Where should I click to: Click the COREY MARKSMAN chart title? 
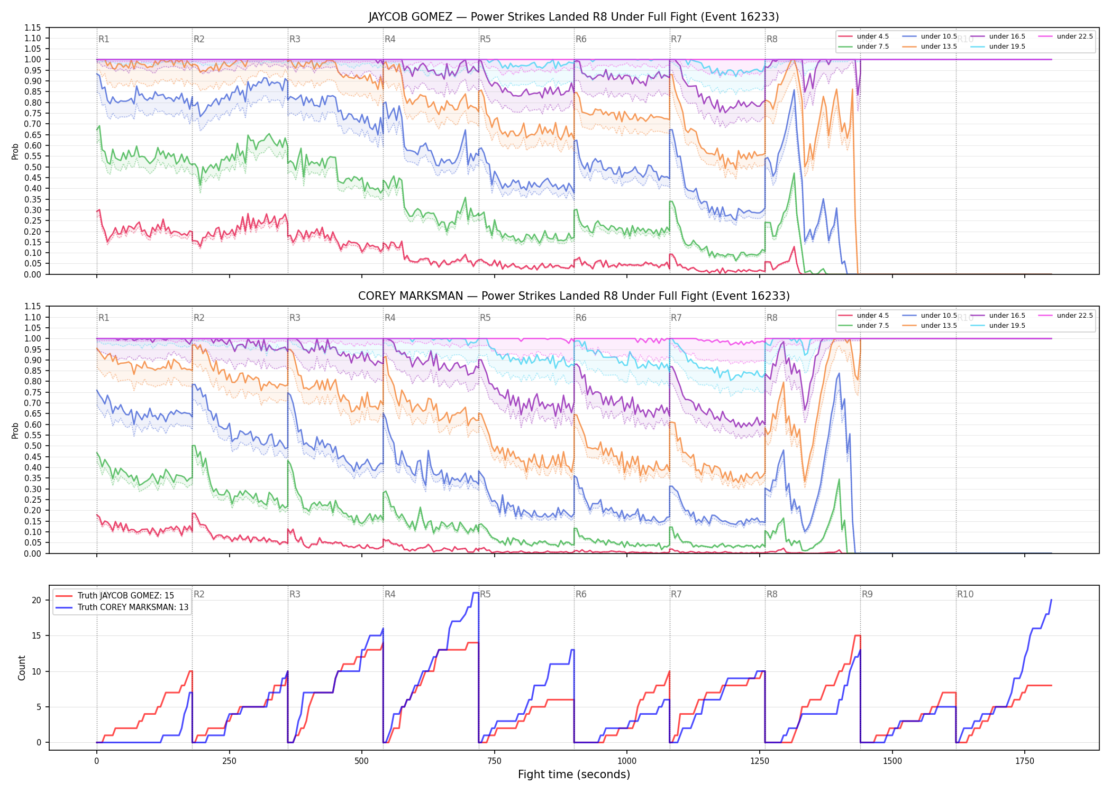574,296
